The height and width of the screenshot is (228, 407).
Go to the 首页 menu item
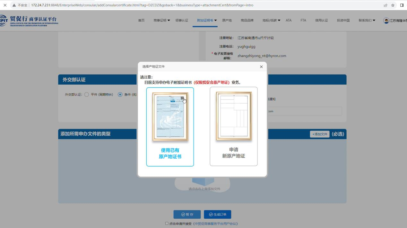(x=141, y=20)
